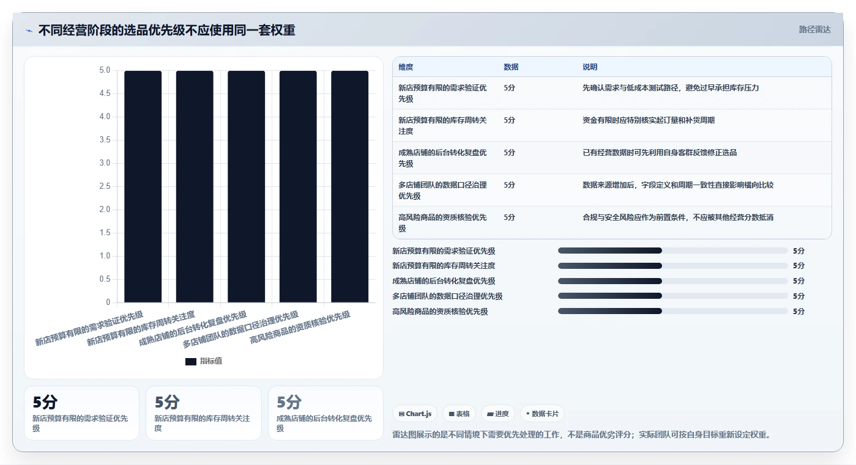
Task: Click progress bar for 新店预算有限的需求验证优先级
Action: 673,251
